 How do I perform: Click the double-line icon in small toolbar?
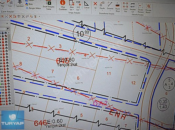pyautogui.click(x=27, y=16)
